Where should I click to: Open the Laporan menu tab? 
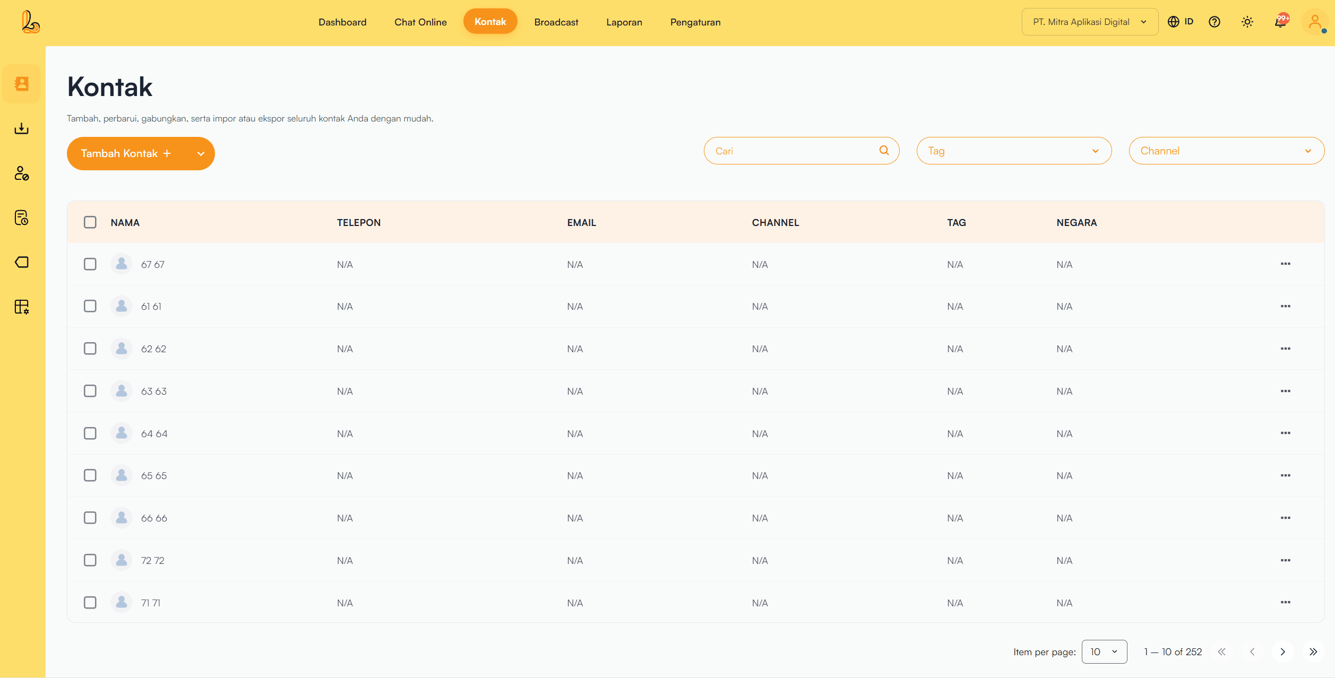pyautogui.click(x=624, y=22)
